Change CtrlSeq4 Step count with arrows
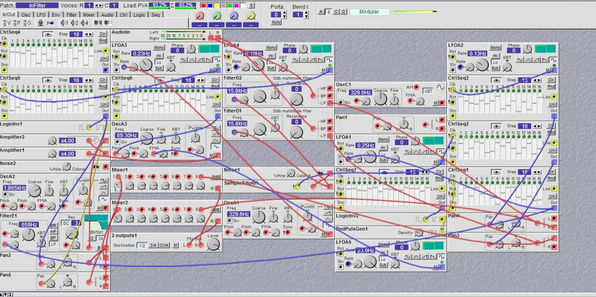This screenshot has height=297, width=596. (x=88, y=34)
